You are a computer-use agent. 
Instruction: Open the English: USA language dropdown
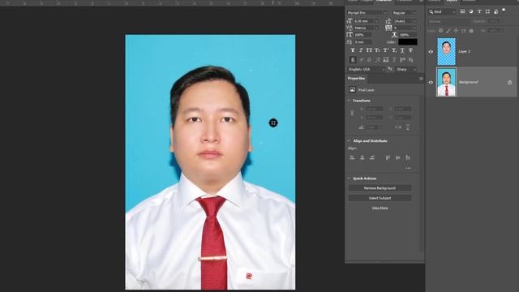point(367,69)
